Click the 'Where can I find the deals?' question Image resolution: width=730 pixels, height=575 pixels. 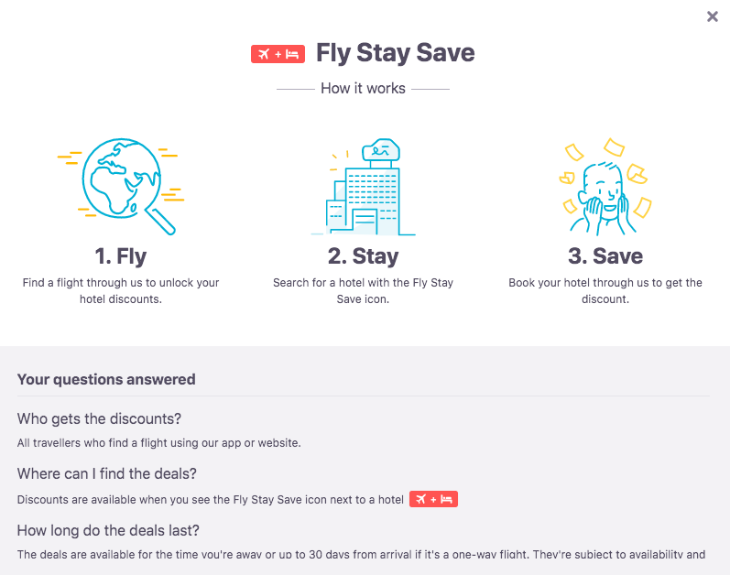(x=107, y=473)
